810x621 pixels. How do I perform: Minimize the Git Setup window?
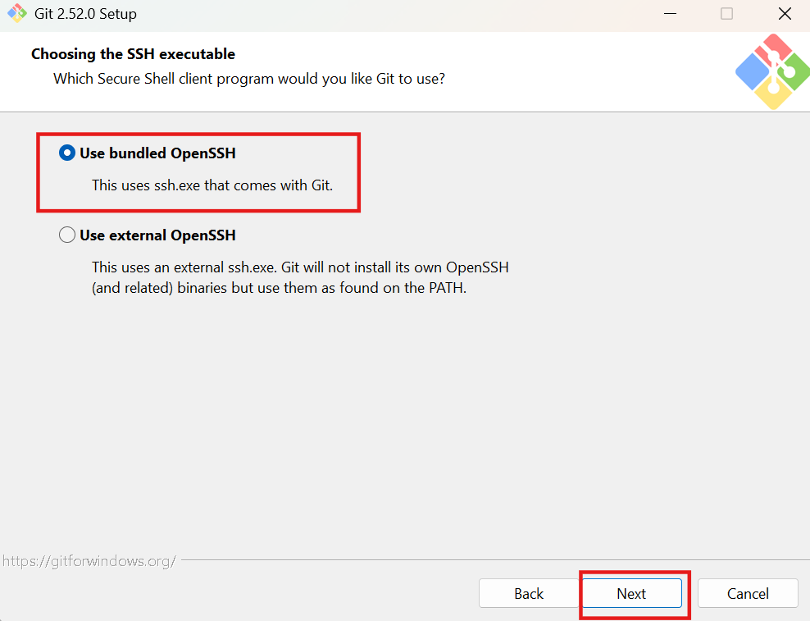(670, 14)
